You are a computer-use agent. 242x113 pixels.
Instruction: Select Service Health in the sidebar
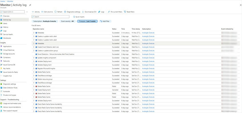[x=8, y=34]
